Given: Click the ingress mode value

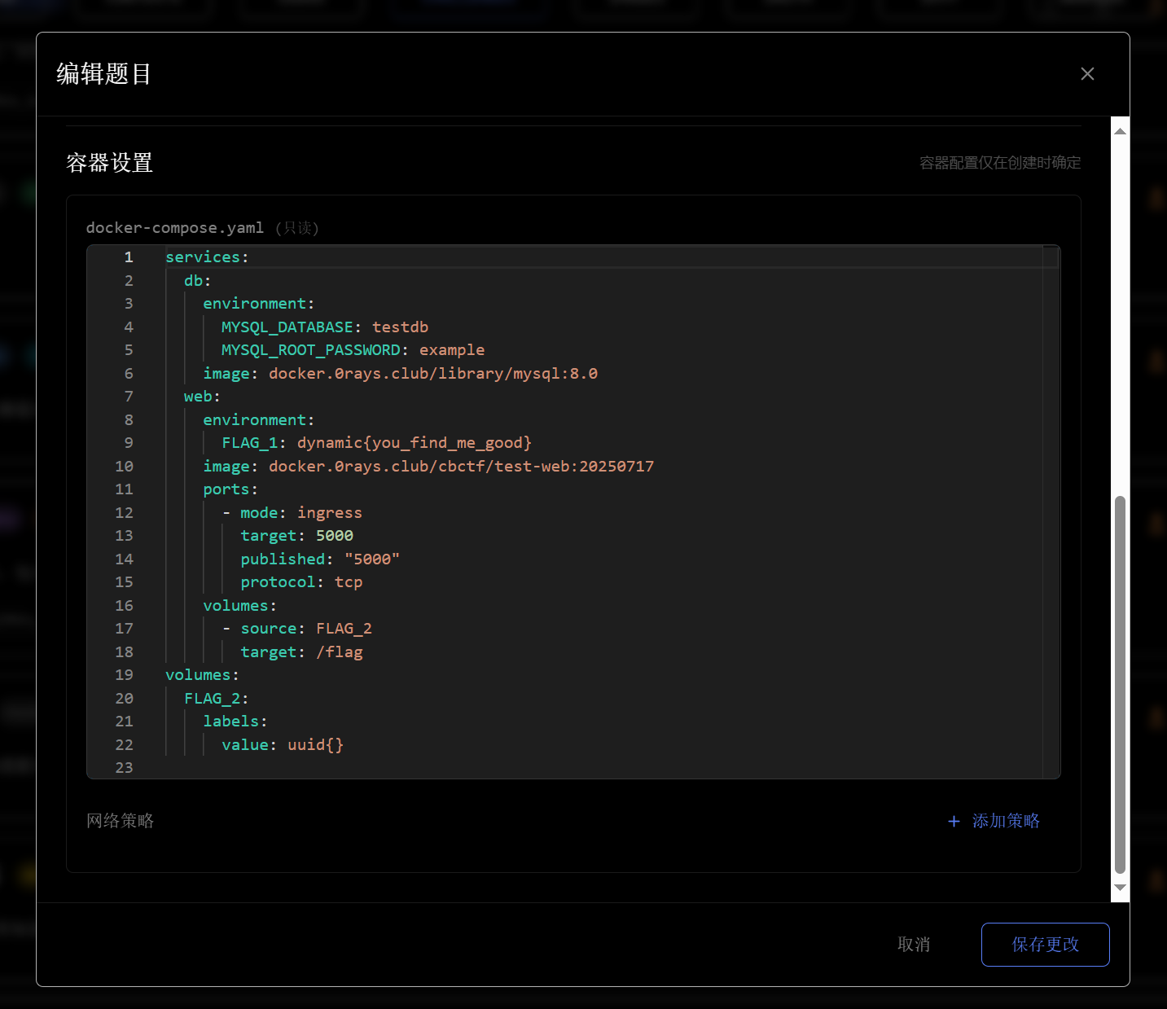Looking at the screenshot, I should tap(329, 513).
